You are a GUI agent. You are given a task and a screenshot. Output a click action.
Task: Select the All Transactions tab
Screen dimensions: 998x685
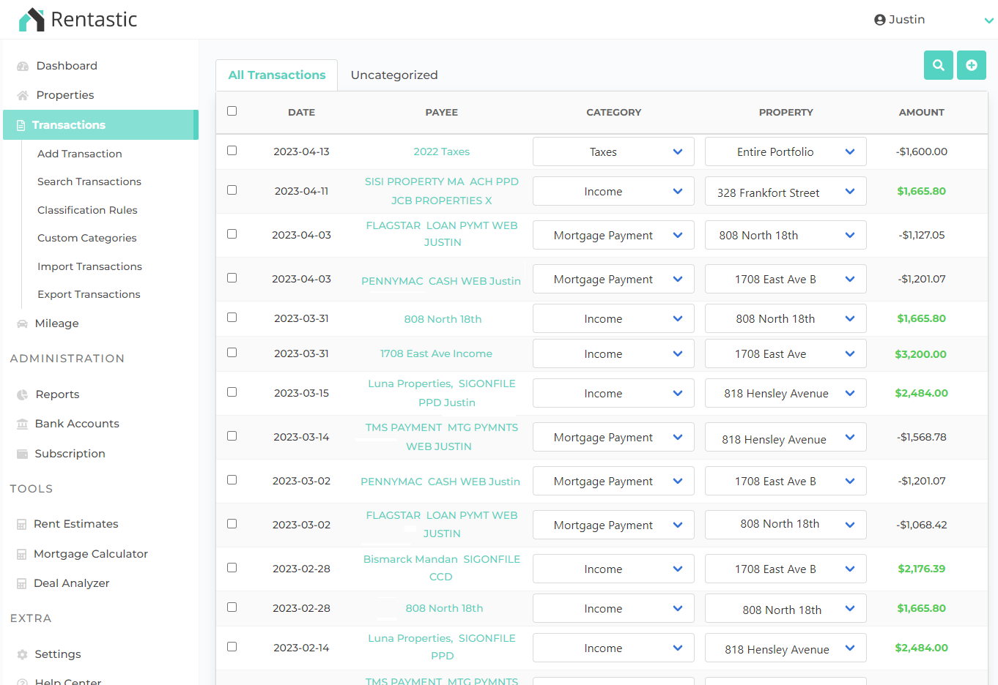point(276,75)
